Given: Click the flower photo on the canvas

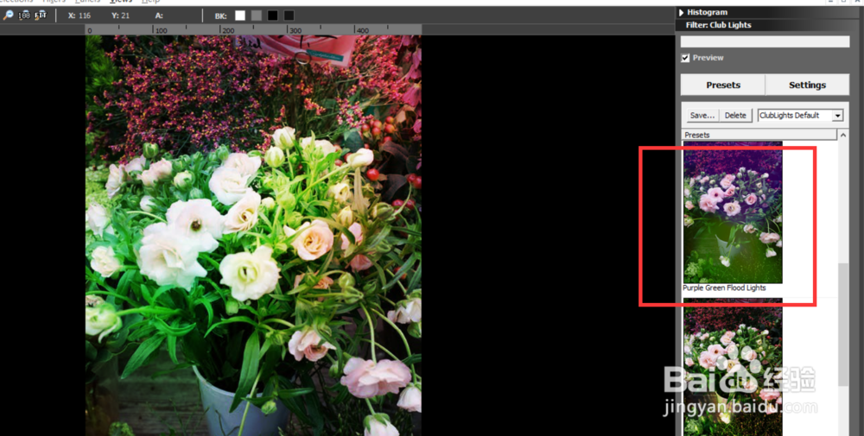Looking at the screenshot, I should tap(253, 236).
